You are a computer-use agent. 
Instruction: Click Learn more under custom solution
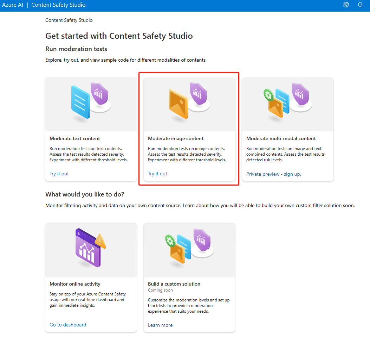coord(160,325)
